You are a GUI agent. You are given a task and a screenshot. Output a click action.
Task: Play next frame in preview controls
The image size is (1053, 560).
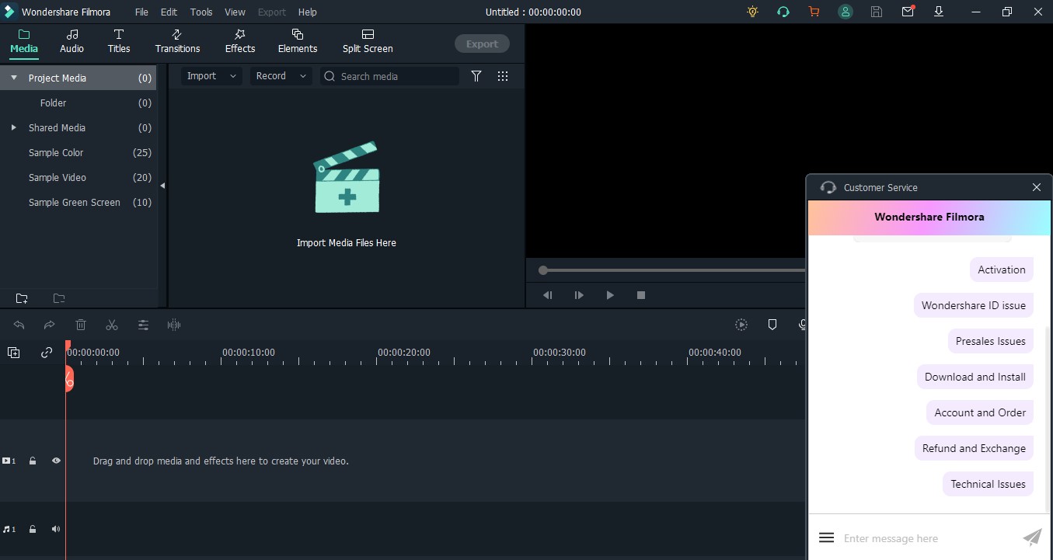[x=579, y=295]
